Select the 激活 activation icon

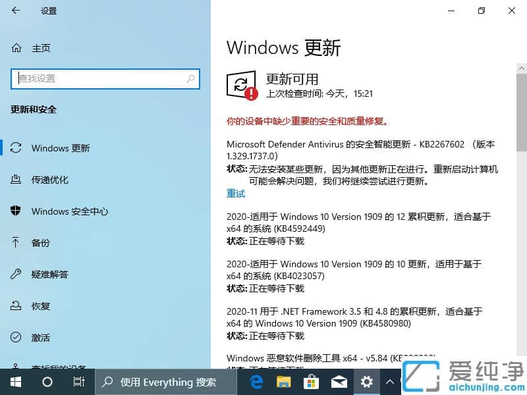coord(16,338)
